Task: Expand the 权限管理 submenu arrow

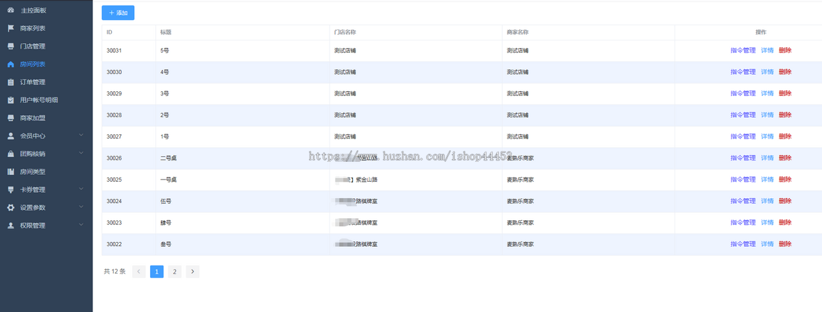Action: [82, 224]
